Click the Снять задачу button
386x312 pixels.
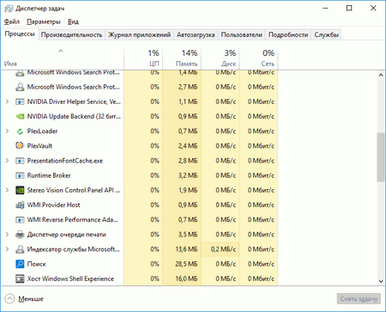coord(359,299)
